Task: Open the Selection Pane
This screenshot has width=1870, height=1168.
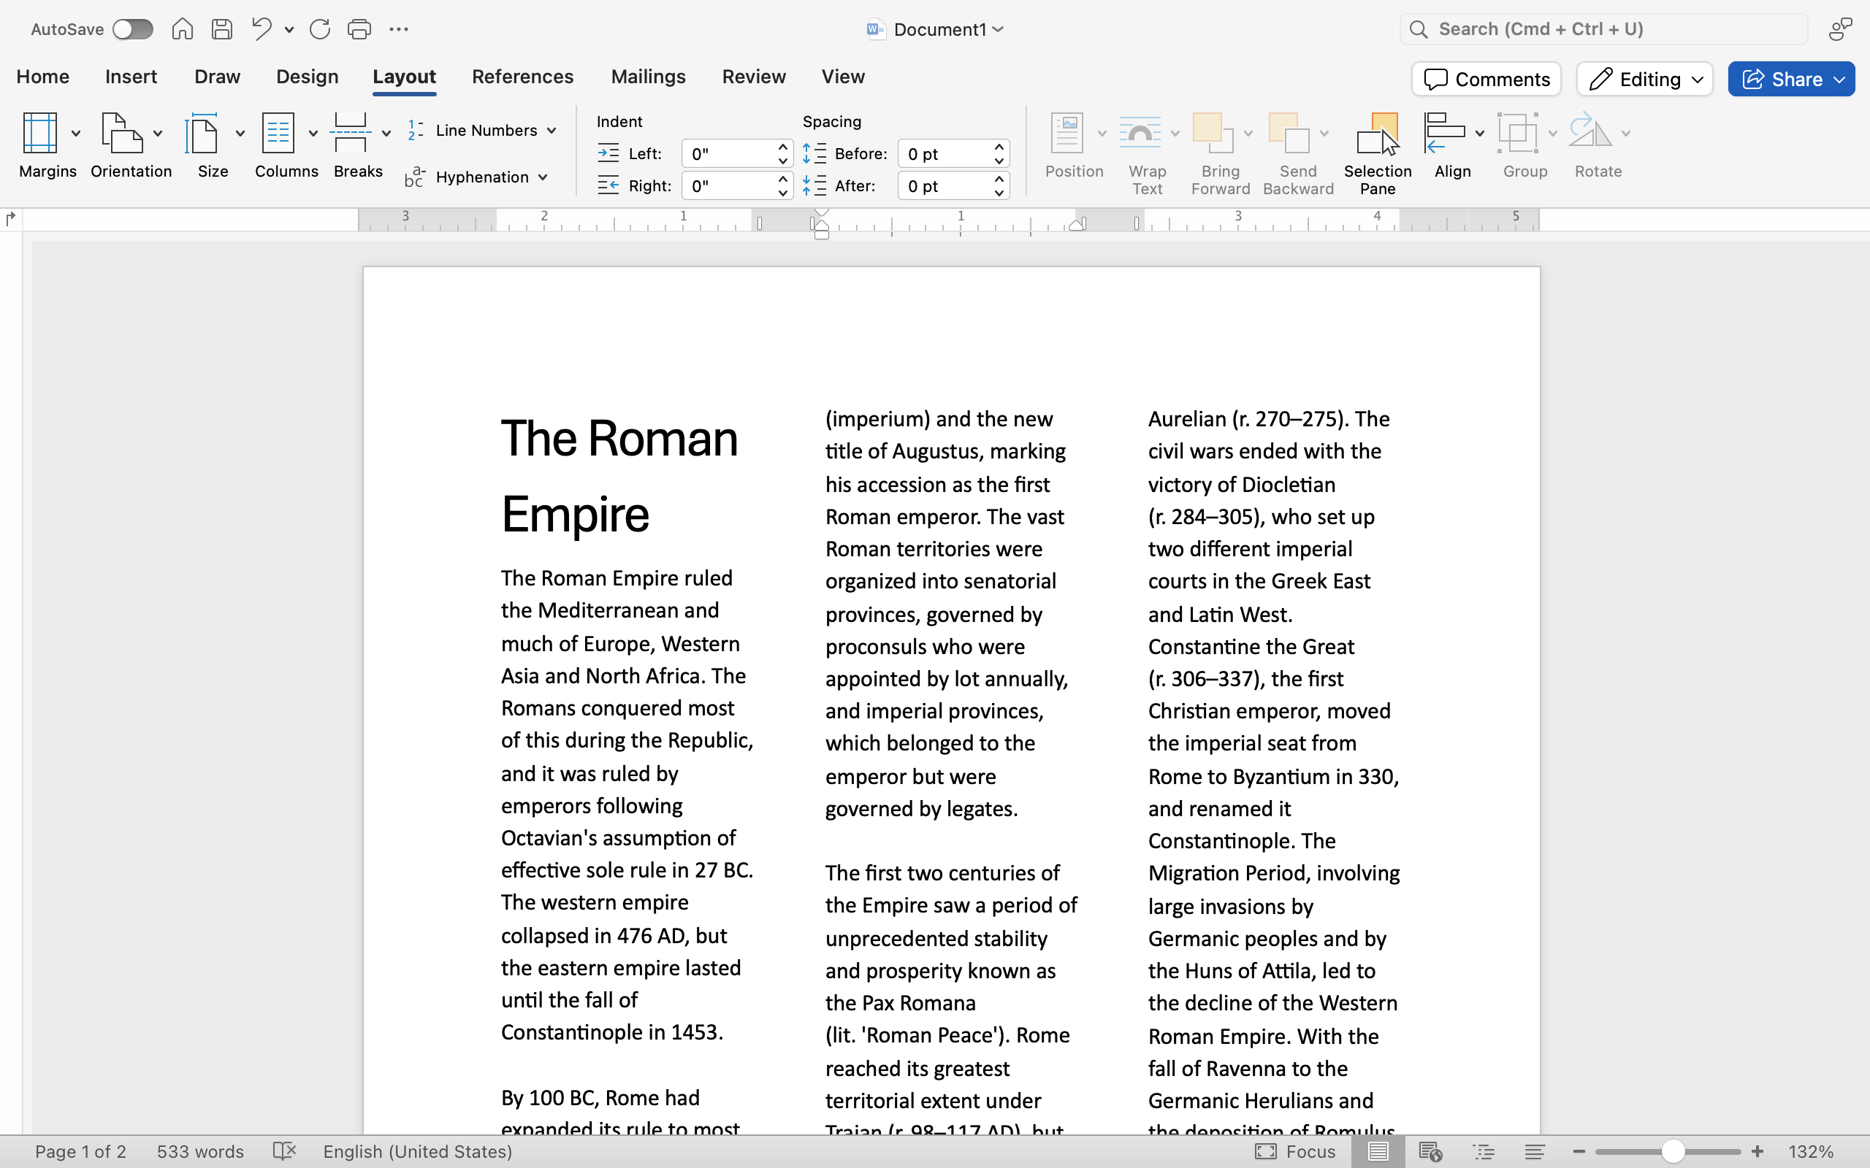Action: 1377,153
